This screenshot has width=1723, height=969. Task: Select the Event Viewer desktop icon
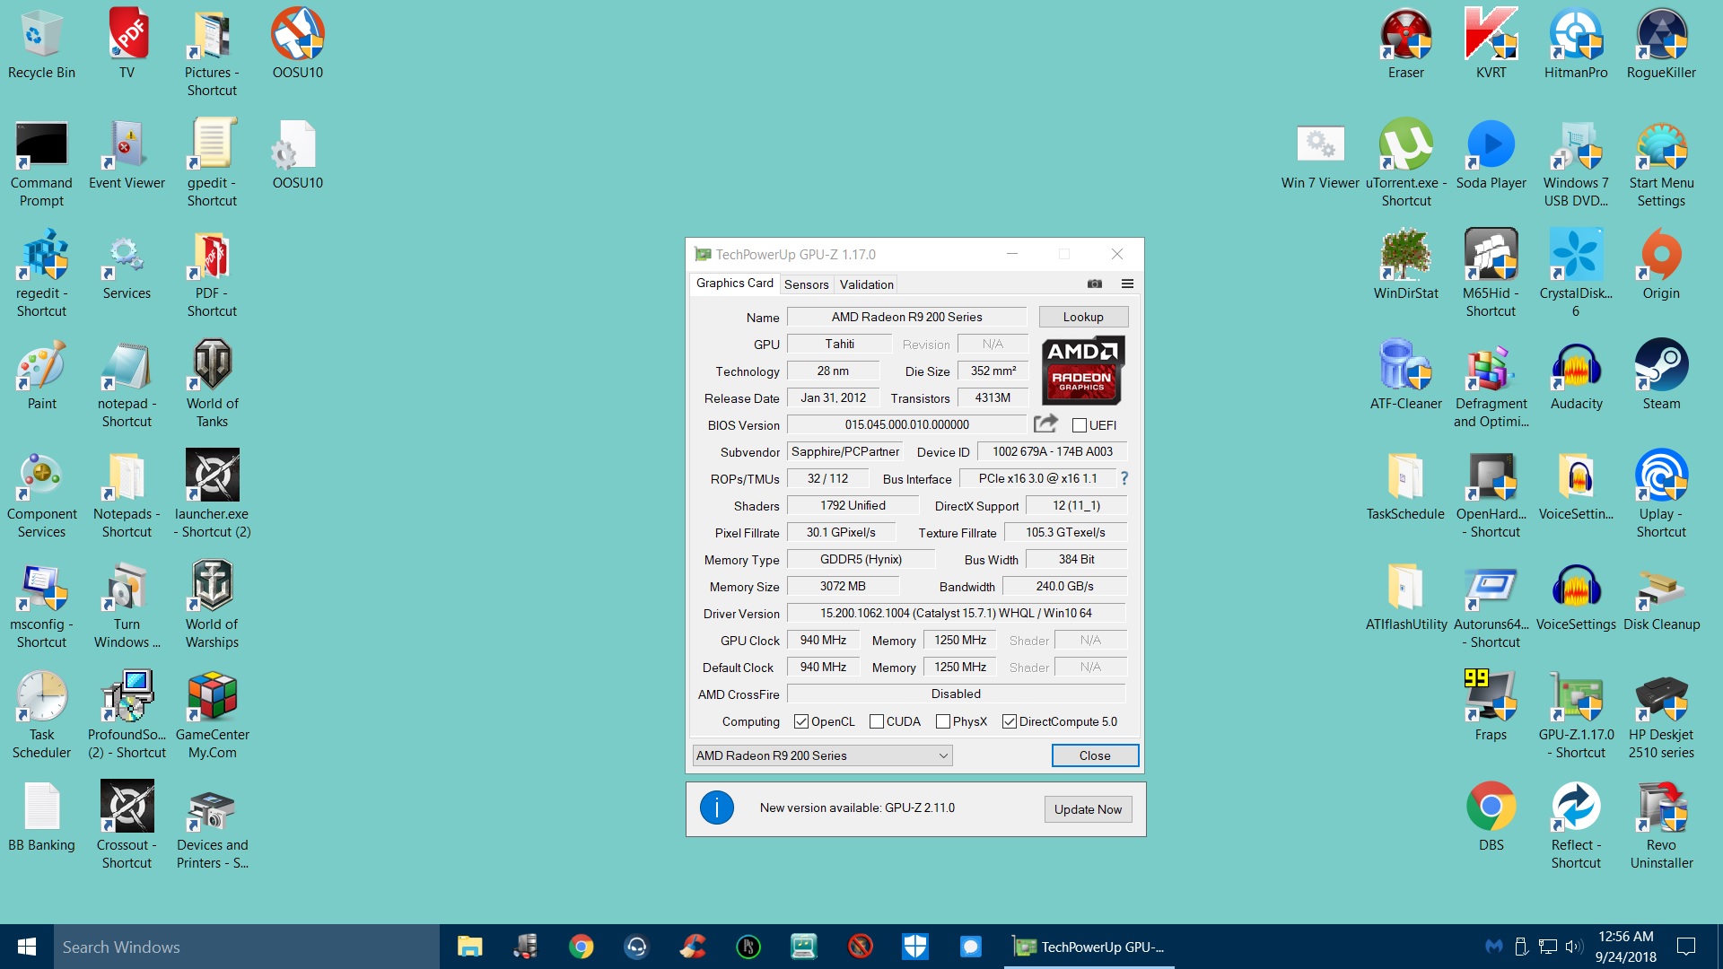pos(127,154)
